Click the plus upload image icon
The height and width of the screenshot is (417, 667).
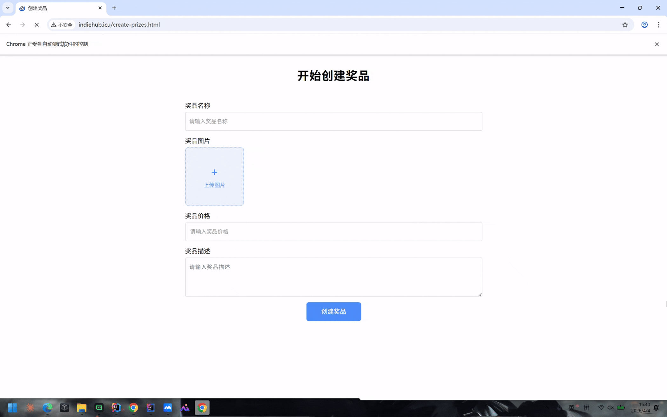(214, 172)
